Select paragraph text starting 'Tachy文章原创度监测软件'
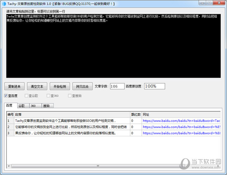Screen dimensions: 227x175 tap(65, 120)
